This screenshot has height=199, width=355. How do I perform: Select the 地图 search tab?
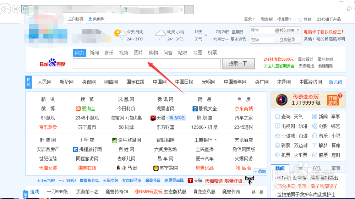pos(197,53)
